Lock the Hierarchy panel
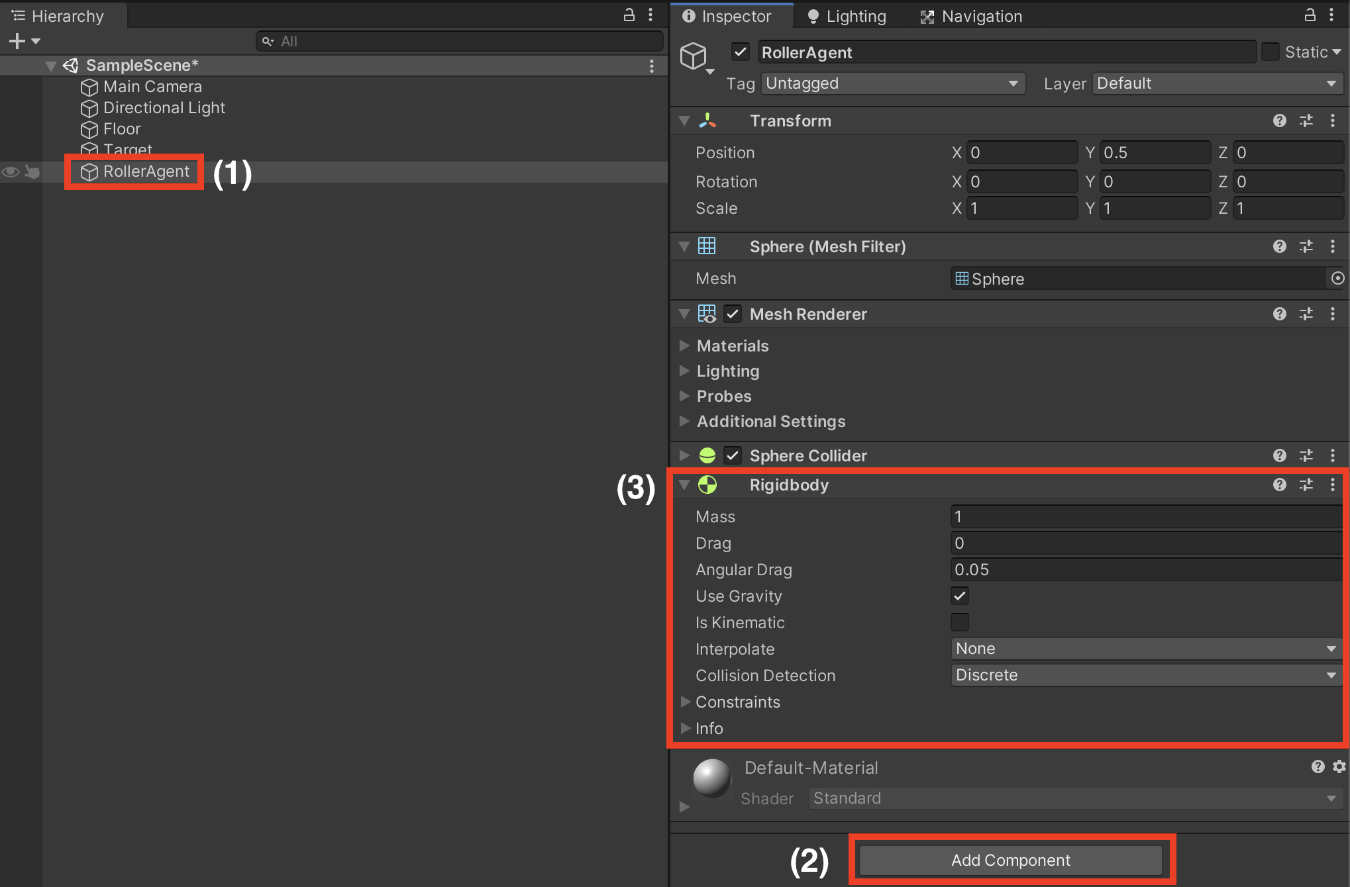Image resolution: width=1350 pixels, height=887 pixels. pos(629,15)
